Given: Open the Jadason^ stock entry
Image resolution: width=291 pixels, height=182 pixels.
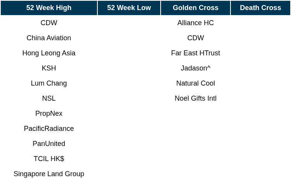Looking at the screenshot, I should coord(196,68).
